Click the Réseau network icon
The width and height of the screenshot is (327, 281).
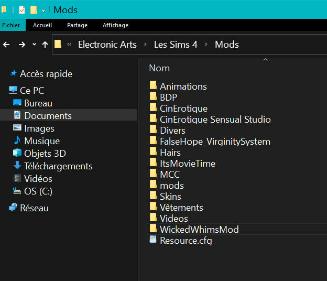point(13,208)
